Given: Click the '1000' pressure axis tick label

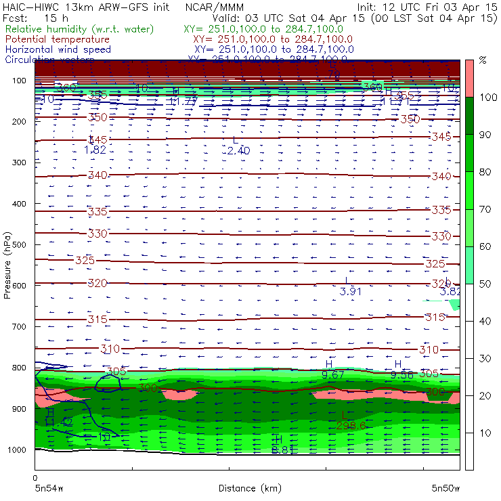Looking at the screenshot, I should point(17,450).
